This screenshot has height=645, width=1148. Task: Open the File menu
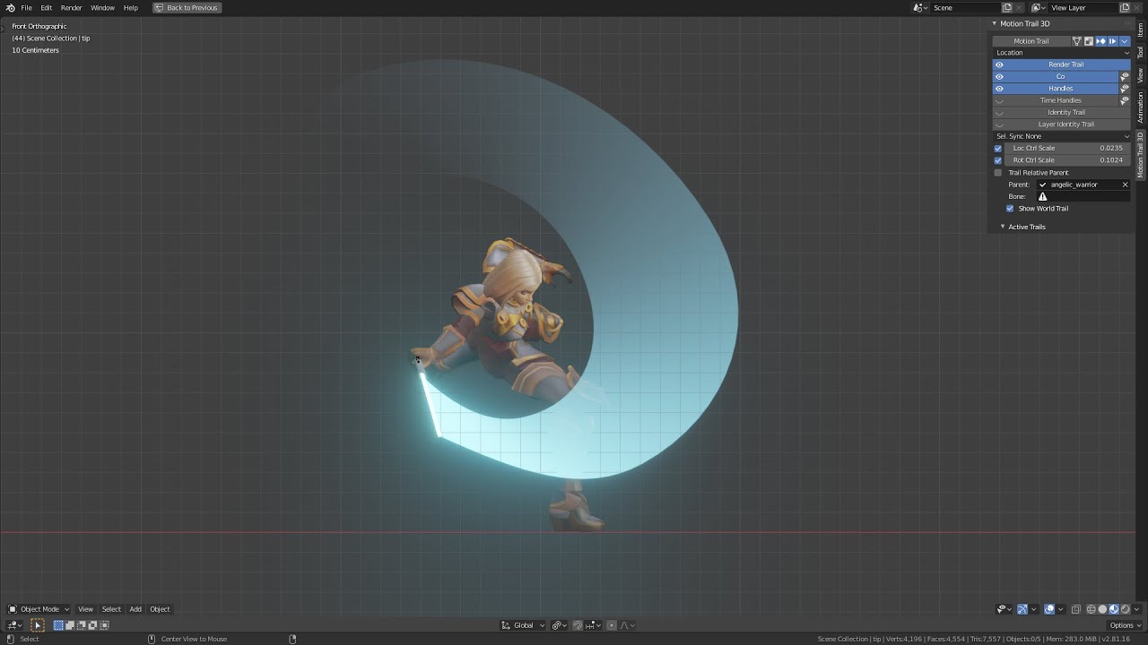click(27, 7)
